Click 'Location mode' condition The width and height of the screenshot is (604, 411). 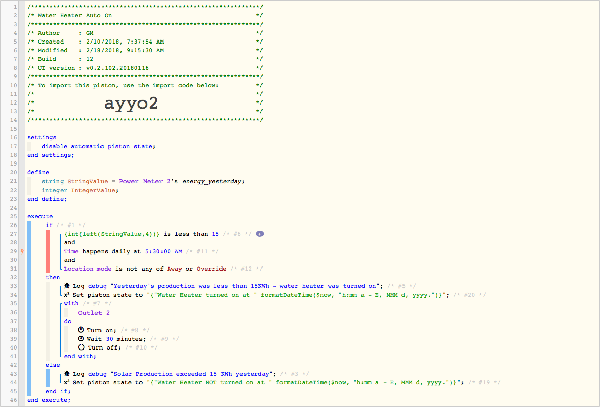tap(88, 269)
